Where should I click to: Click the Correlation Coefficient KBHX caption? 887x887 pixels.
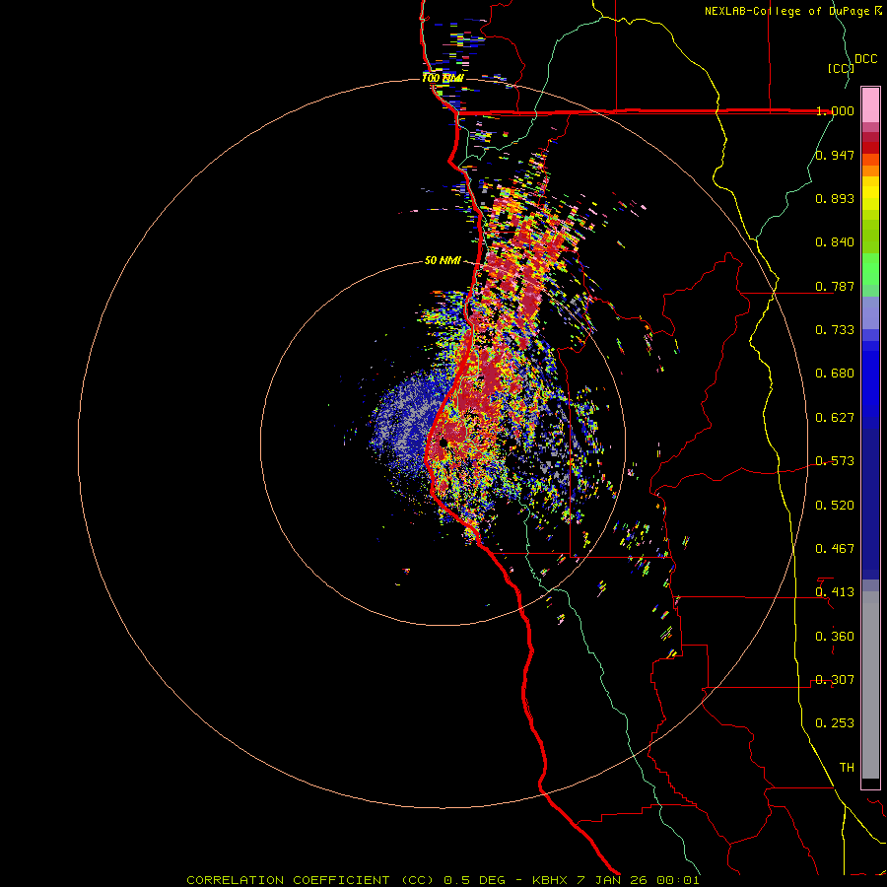[x=443, y=880]
